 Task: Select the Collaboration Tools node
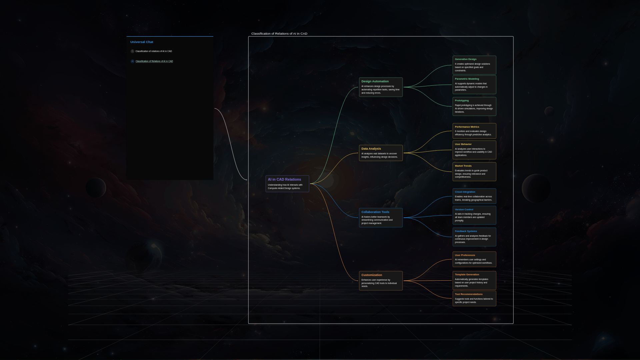(x=381, y=218)
